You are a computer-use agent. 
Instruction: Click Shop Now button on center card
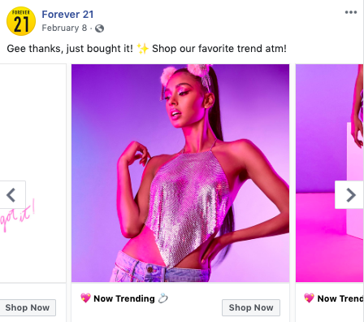point(251,307)
